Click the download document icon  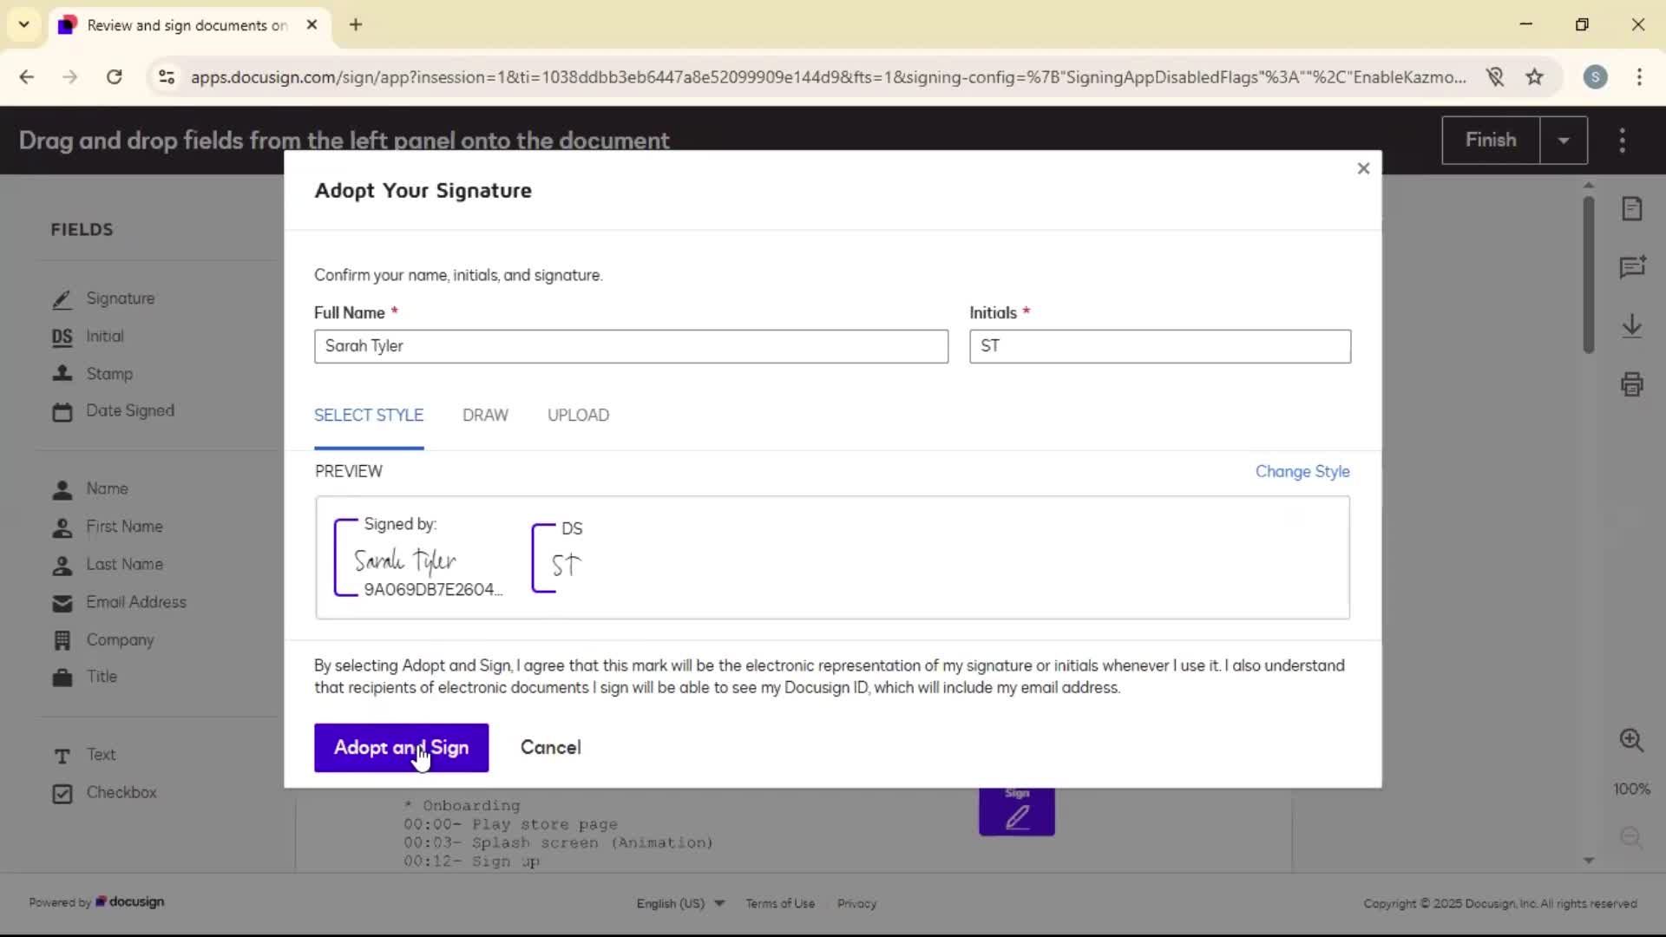pyautogui.click(x=1632, y=325)
